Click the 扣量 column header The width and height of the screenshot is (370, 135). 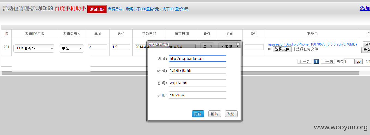[x=229, y=34]
